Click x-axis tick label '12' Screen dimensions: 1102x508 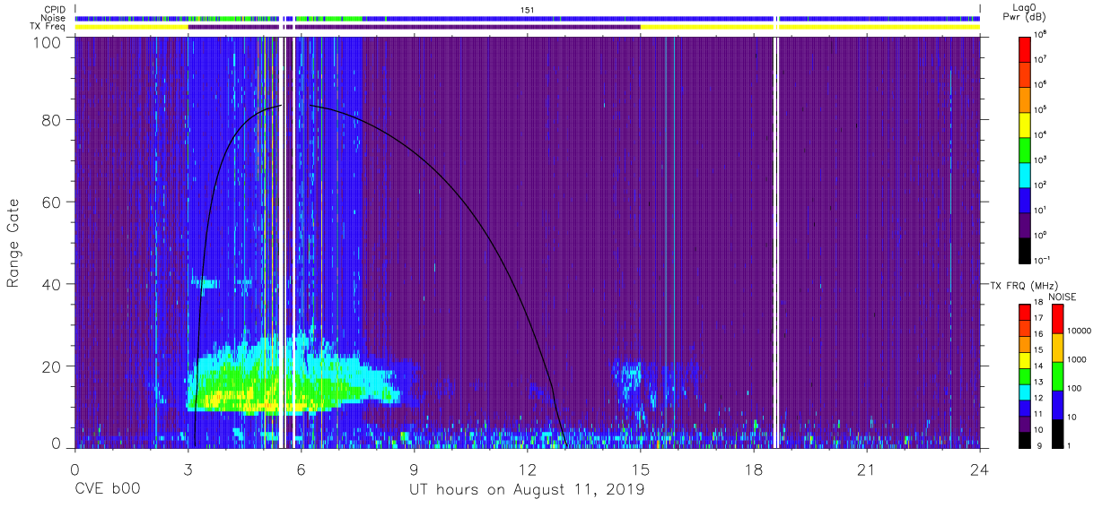point(527,469)
